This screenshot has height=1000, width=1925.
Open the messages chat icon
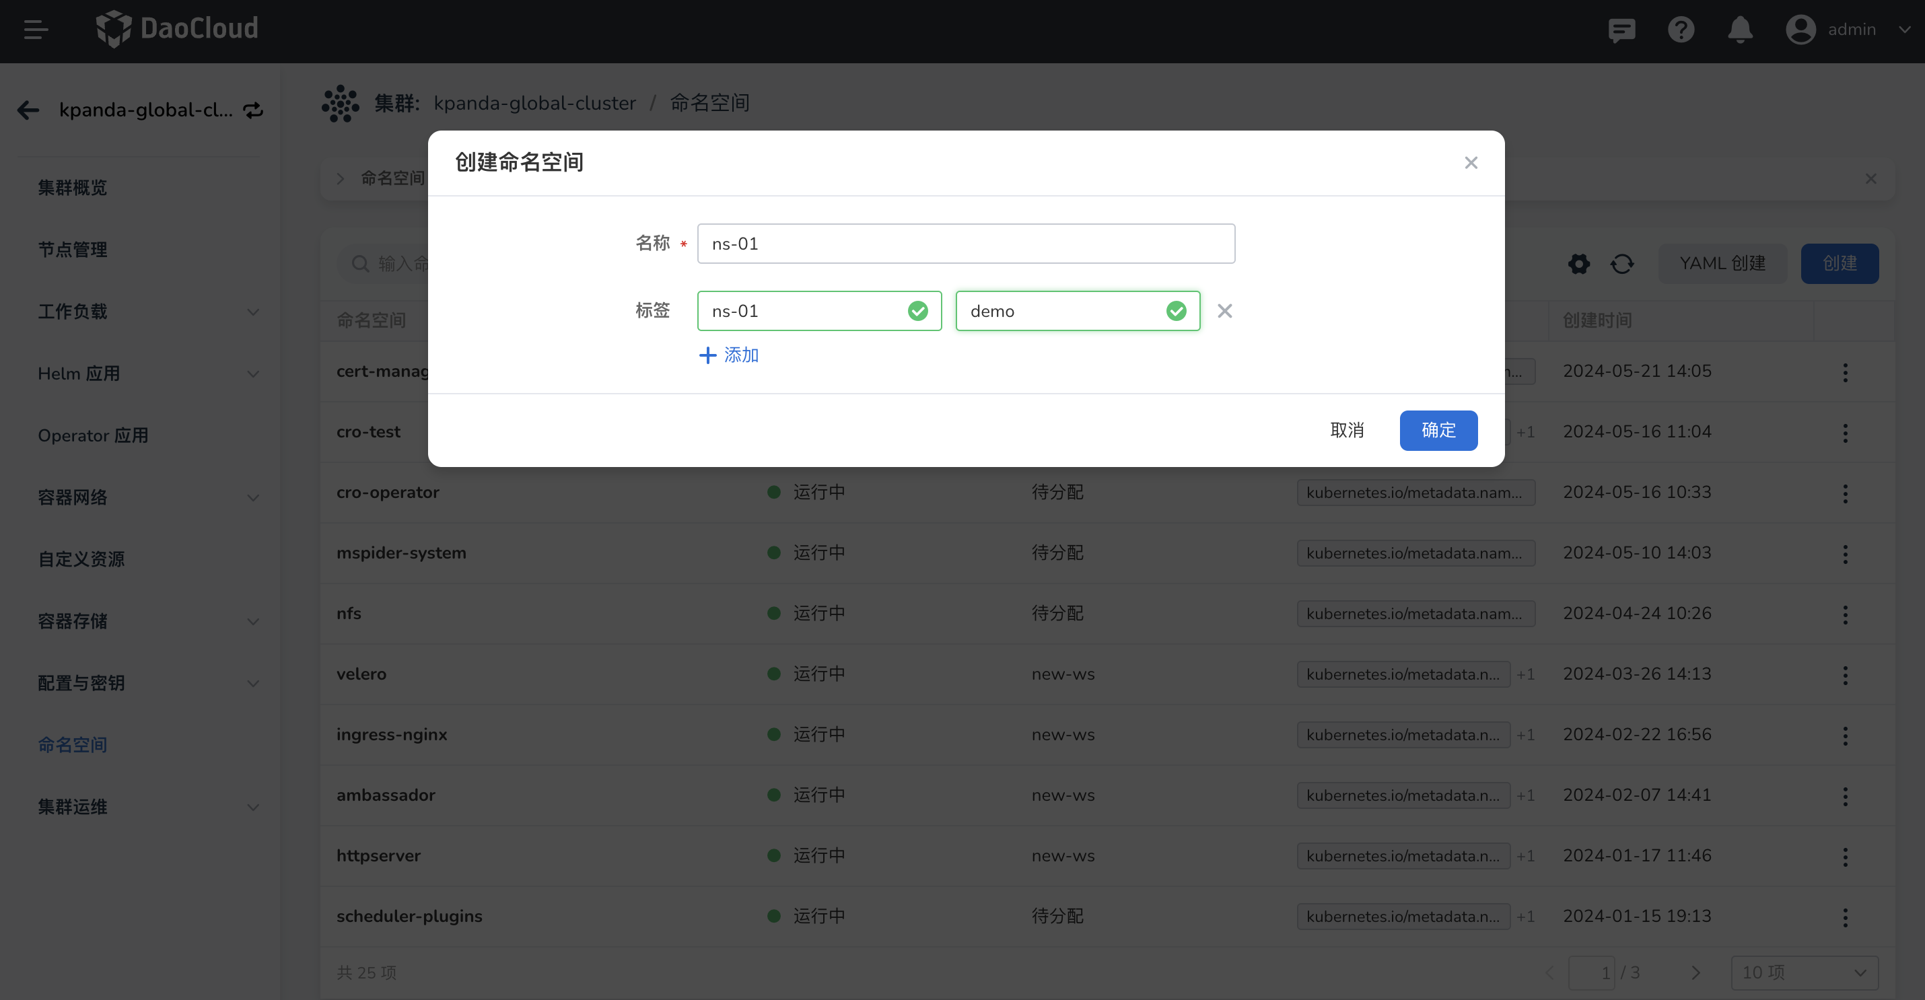[x=1621, y=30]
